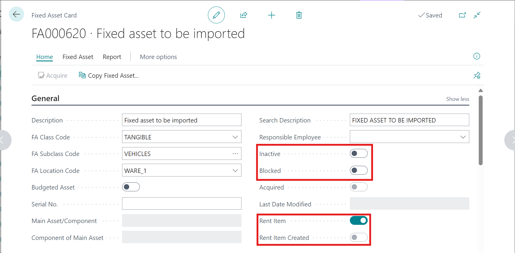
Task: Expand the Responsible Employee dropdown
Action: (463, 137)
